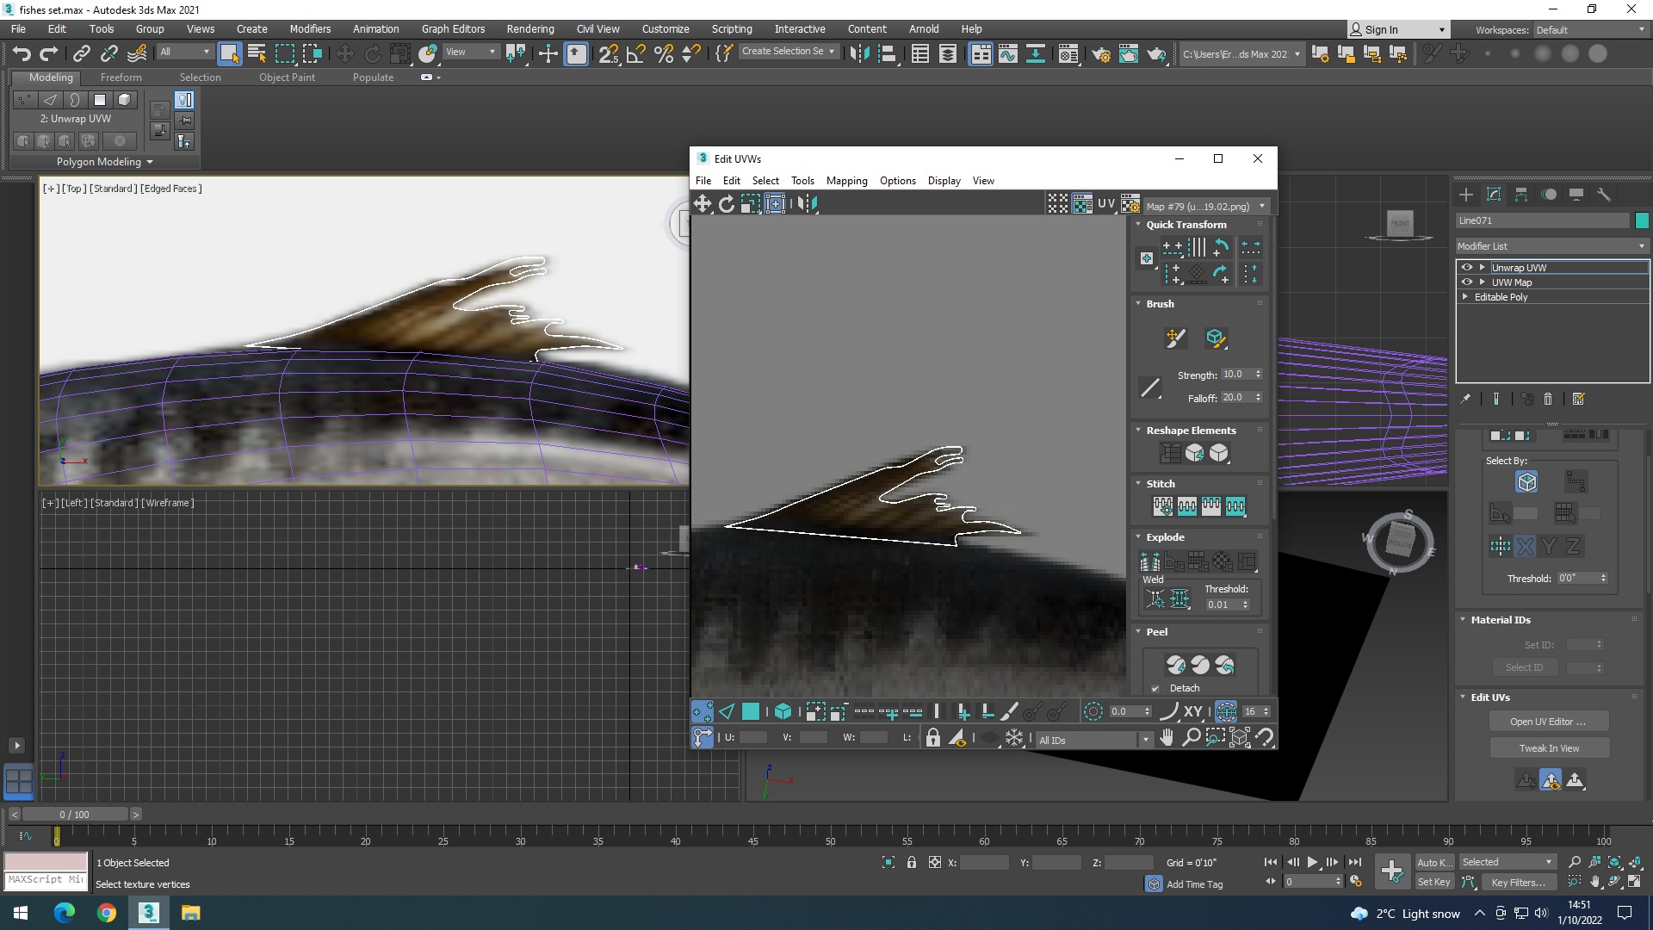Select the Relax brush icon
1653x930 pixels.
1215,338
